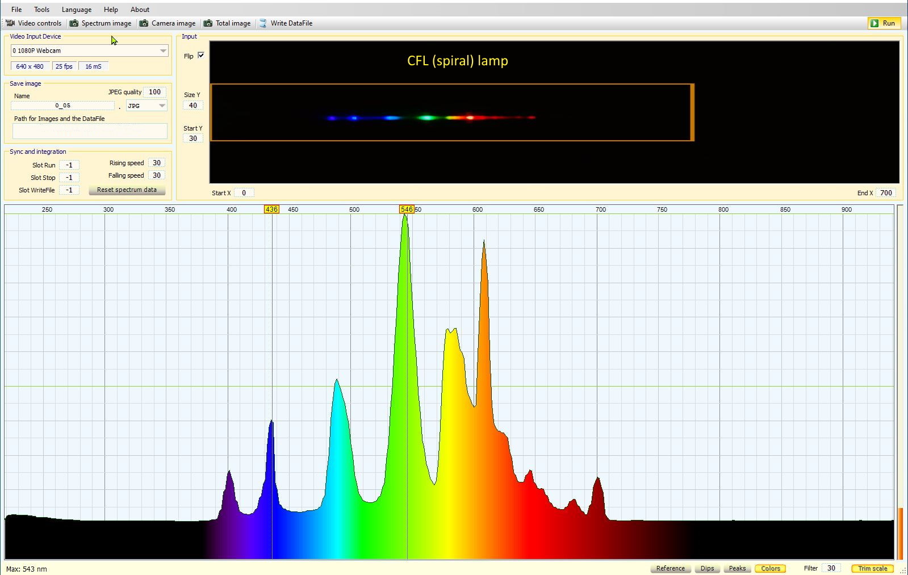This screenshot has height=575, width=908.
Task: Open the About menu
Action: (140, 10)
